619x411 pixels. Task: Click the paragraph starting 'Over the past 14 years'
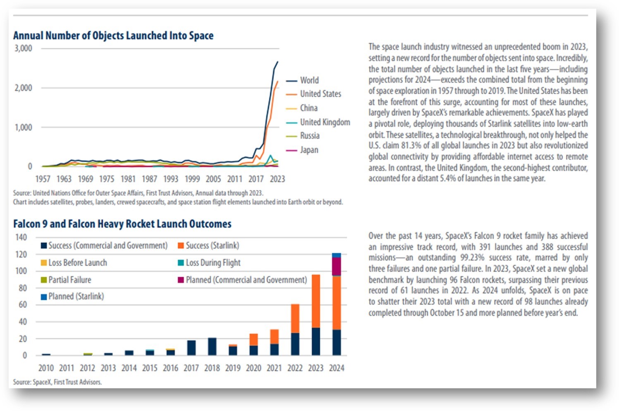pos(478,274)
